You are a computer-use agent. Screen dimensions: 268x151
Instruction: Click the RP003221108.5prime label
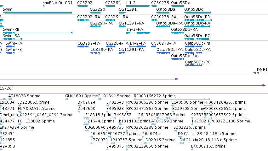[x=229, y=121]
